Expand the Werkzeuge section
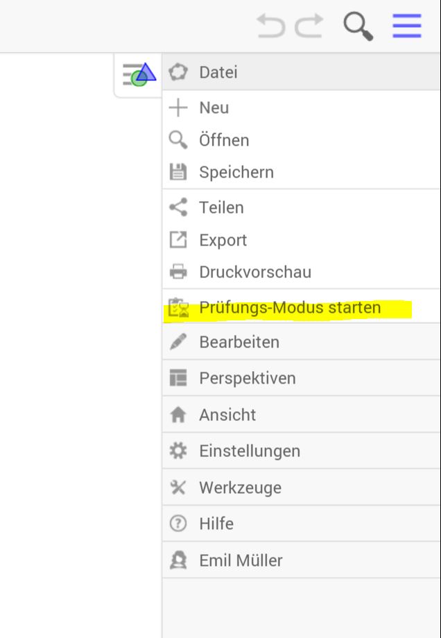441x638 pixels. point(240,488)
